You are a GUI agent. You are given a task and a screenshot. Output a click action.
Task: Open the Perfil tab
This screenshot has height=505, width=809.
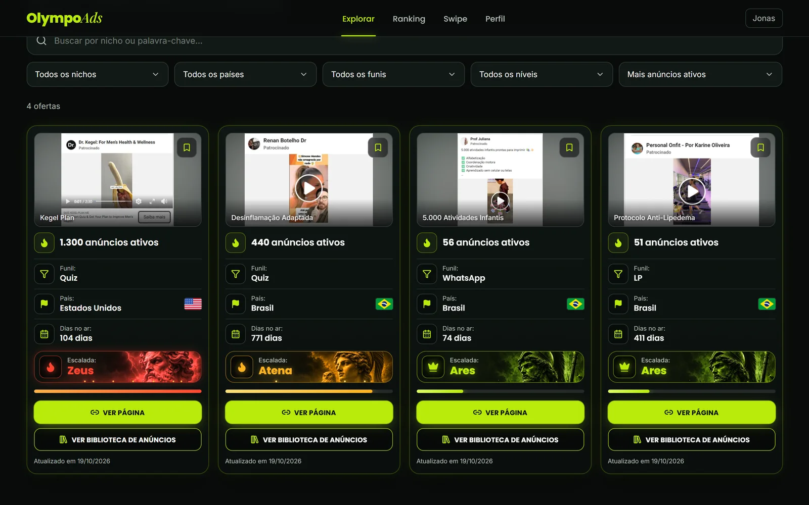[495, 19]
